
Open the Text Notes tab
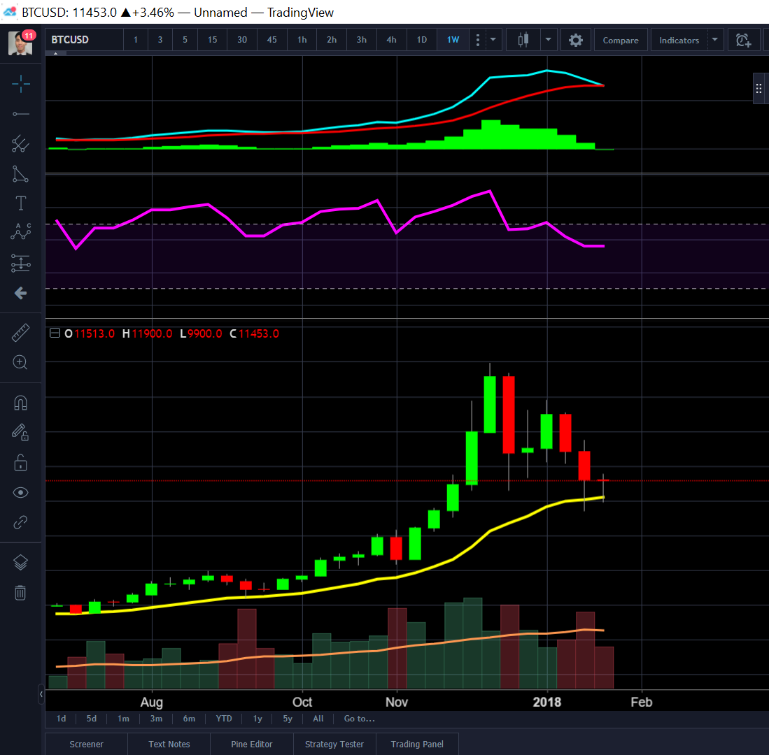tap(169, 745)
